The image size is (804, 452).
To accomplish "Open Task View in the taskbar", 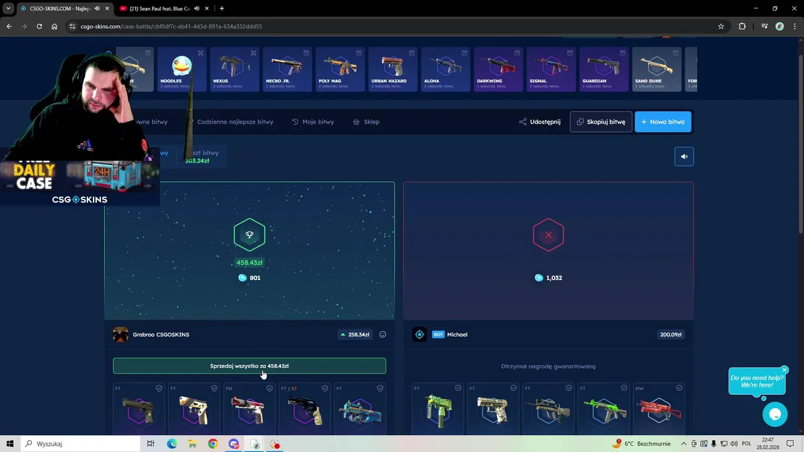I will (151, 444).
